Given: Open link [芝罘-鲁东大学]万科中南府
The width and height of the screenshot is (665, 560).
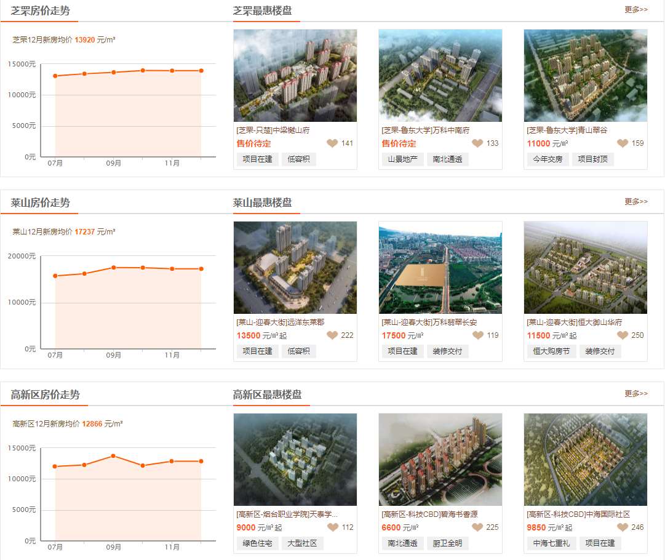Looking at the screenshot, I should click(425, 130).
